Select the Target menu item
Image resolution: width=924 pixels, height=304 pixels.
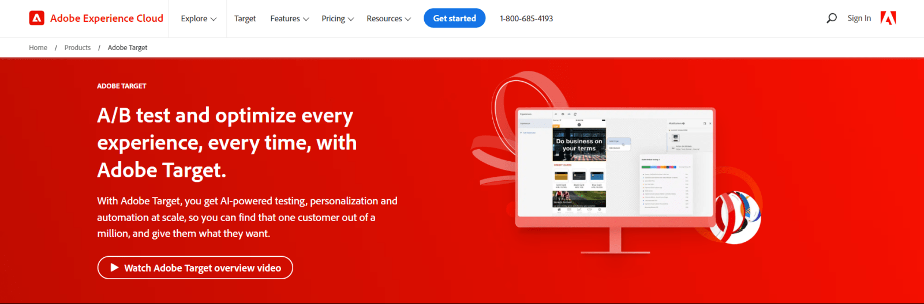245,18
